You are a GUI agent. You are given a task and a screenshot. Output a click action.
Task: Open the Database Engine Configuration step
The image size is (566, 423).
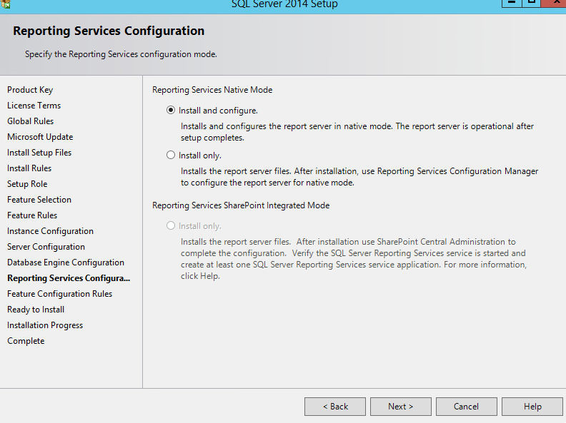coord(66,263)
